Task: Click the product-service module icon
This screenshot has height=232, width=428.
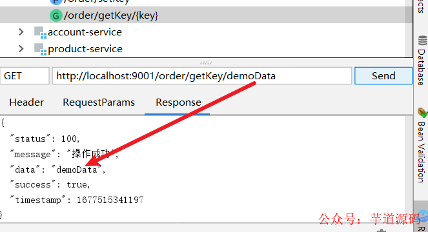Action: 40,49
